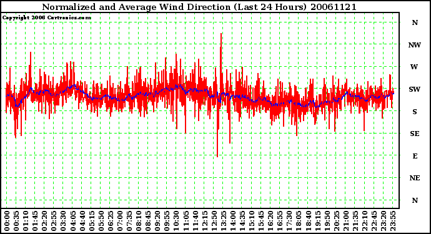
Task: Click the 23:55 time axis label
Action: (393, 221)
